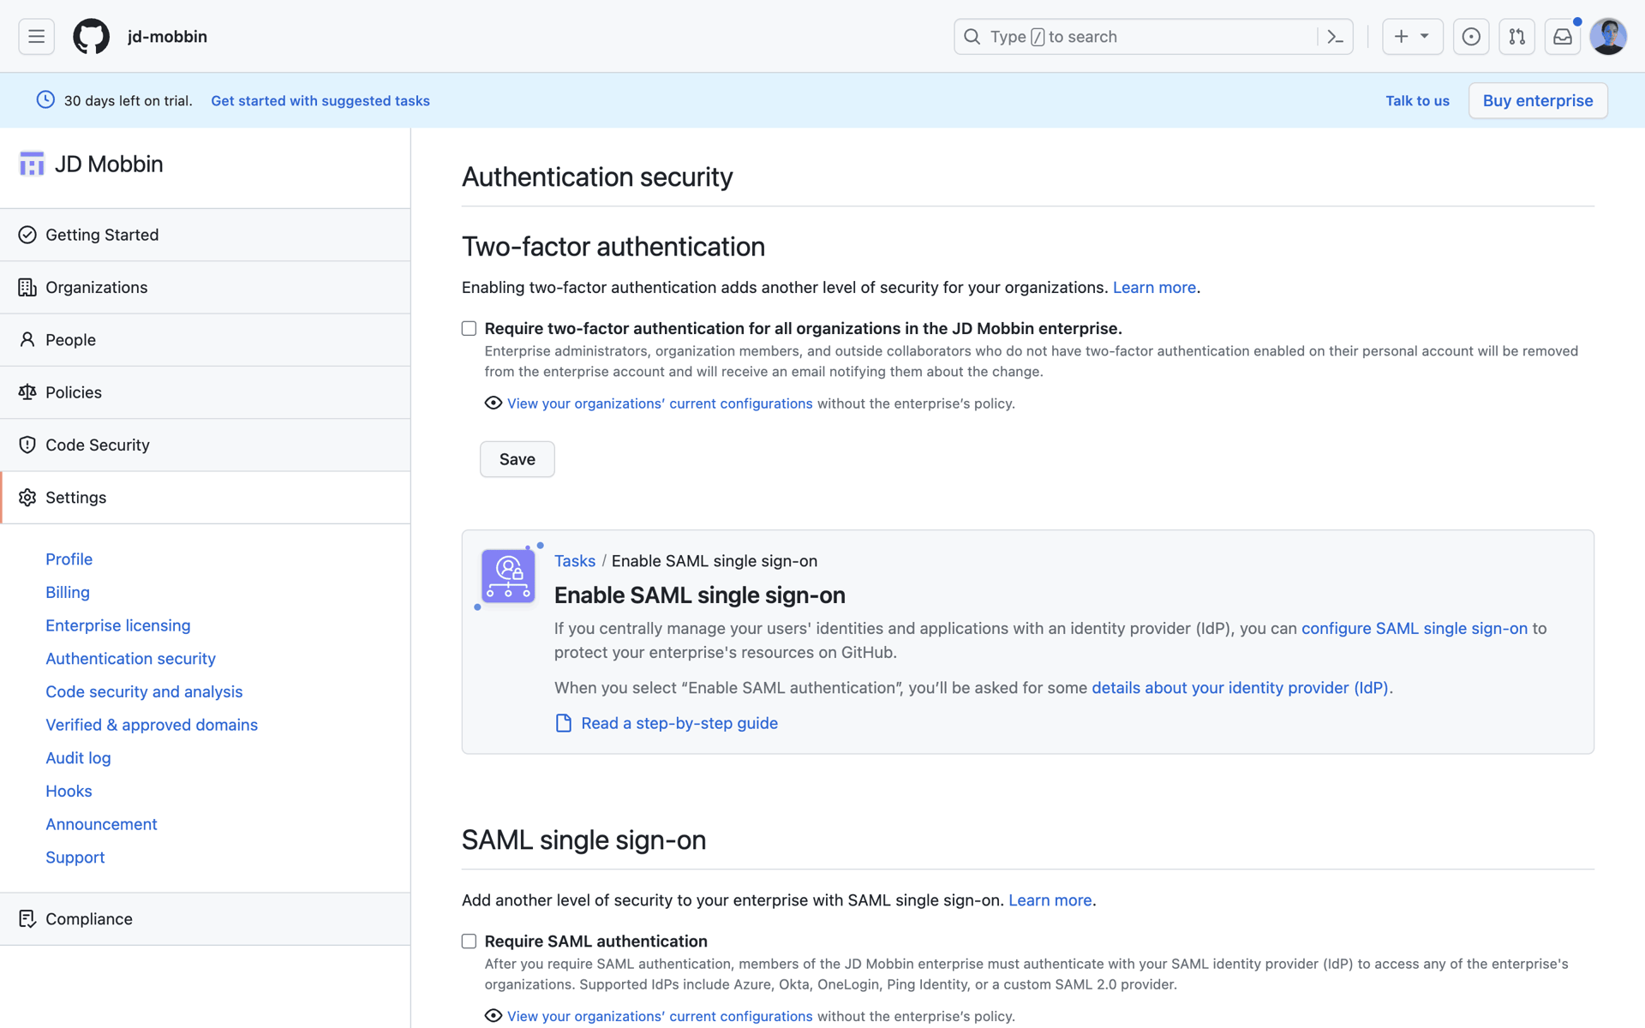
Task: Open the Audit log link
Action: coord(78,758)
